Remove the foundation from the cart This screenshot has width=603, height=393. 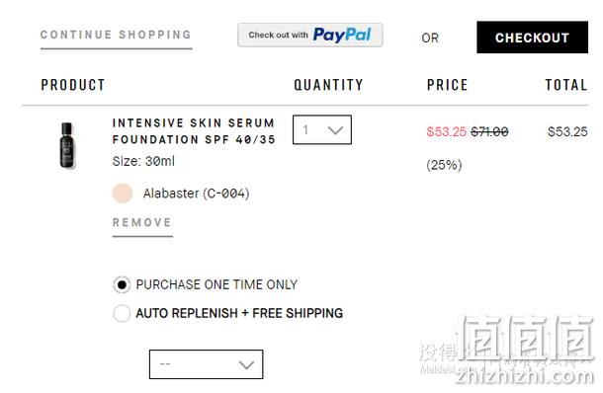[x=142, y=223]
